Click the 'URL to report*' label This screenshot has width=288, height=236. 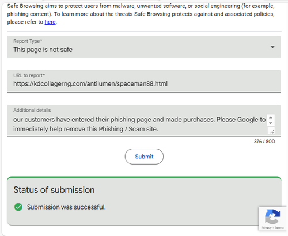pyautogui.click(x=29, y=75)
